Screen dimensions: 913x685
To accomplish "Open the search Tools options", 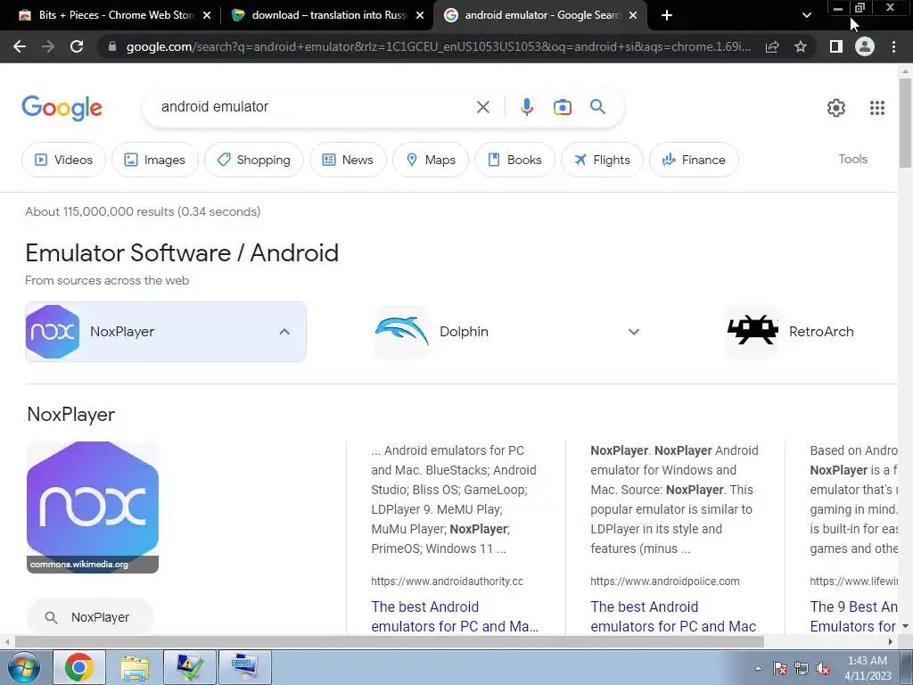I will point(852,159).
